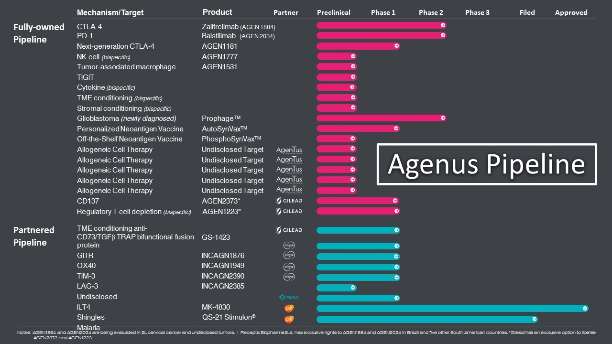Click the Prophage product name
This screenshot has height=344, width=612.
[221, 118]
